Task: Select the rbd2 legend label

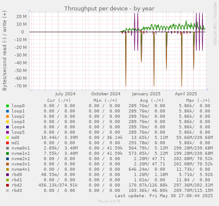Action: [x=17, y=185]
